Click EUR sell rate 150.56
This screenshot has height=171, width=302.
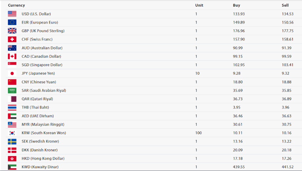pos(288,22)
